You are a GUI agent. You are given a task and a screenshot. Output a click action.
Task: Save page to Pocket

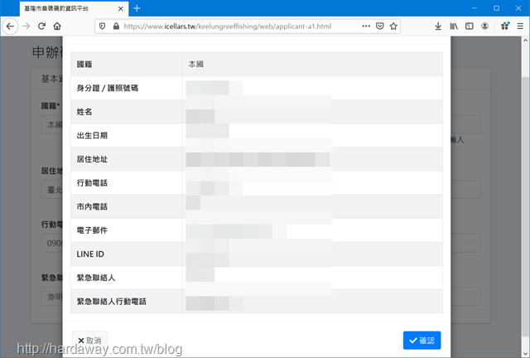click(380, 26)
